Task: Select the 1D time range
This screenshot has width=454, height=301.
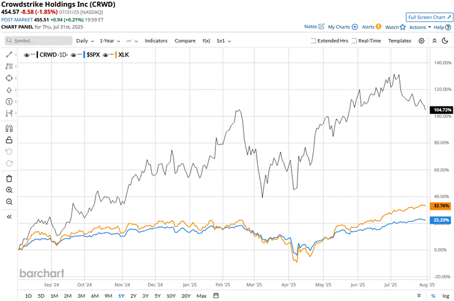Action: pyautogui.click(x=29, y=296)
